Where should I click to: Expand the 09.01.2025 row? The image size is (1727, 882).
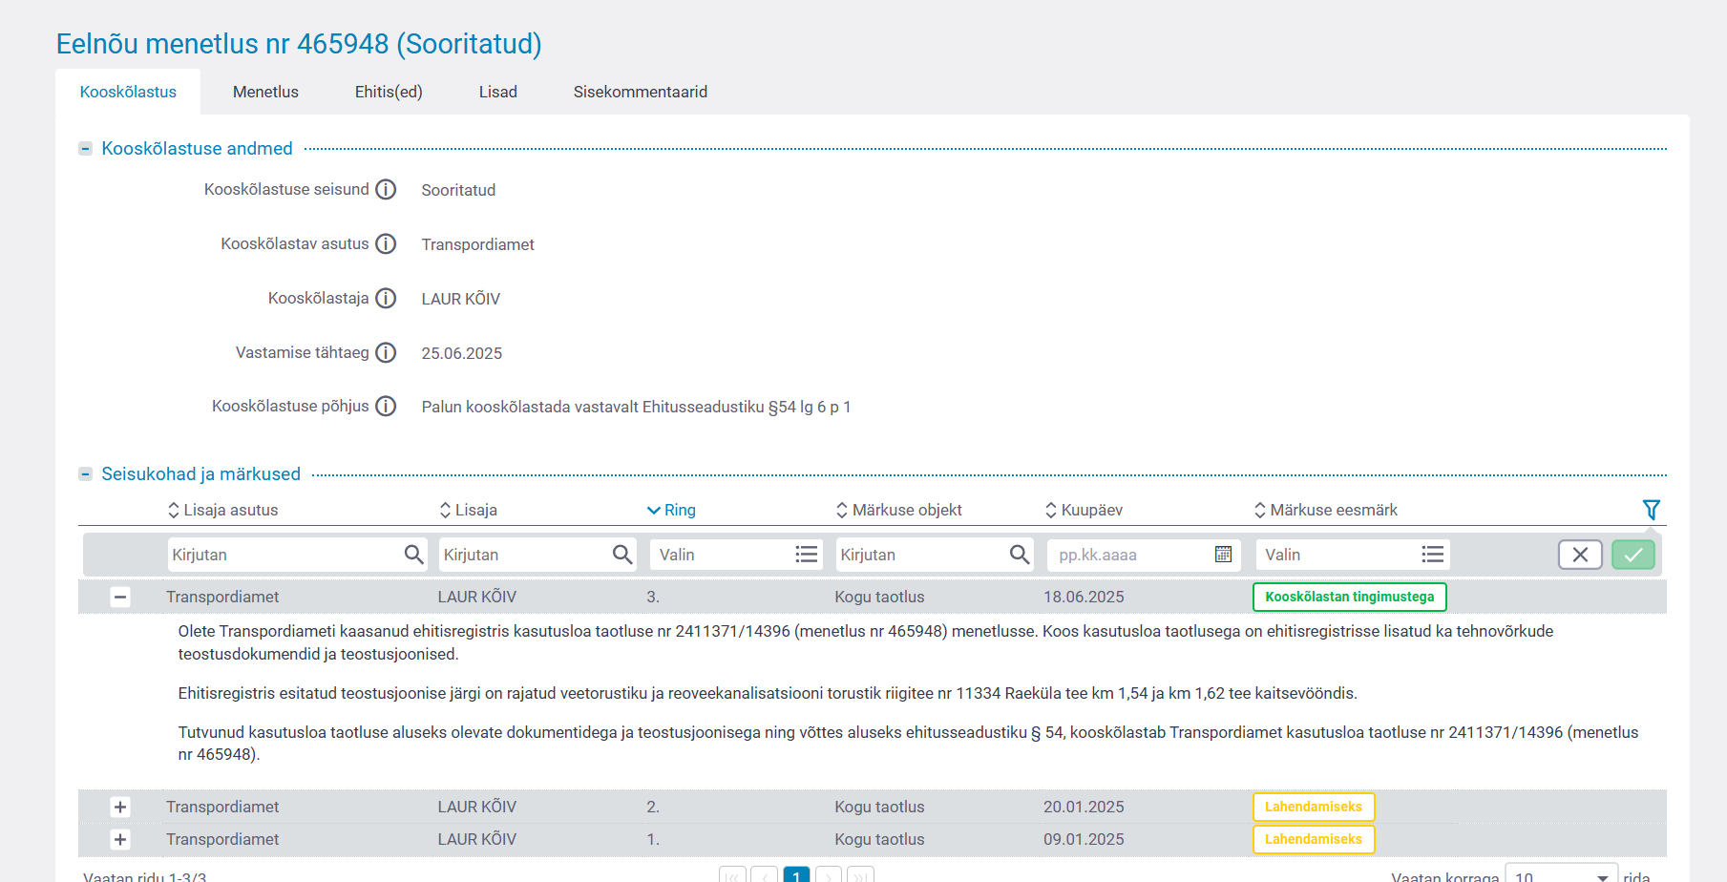click(x=120, y=840)
